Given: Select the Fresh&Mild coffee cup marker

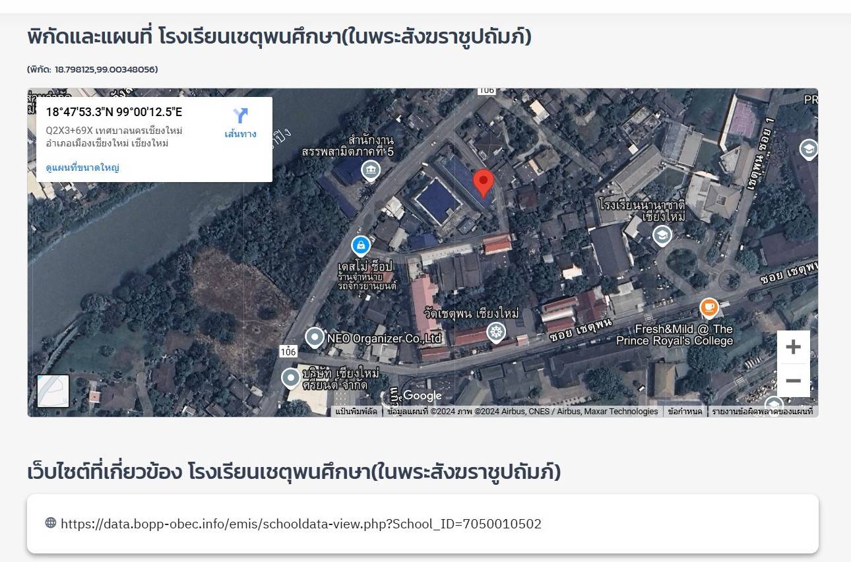Looking at the screenshot, I should point(709,307).
